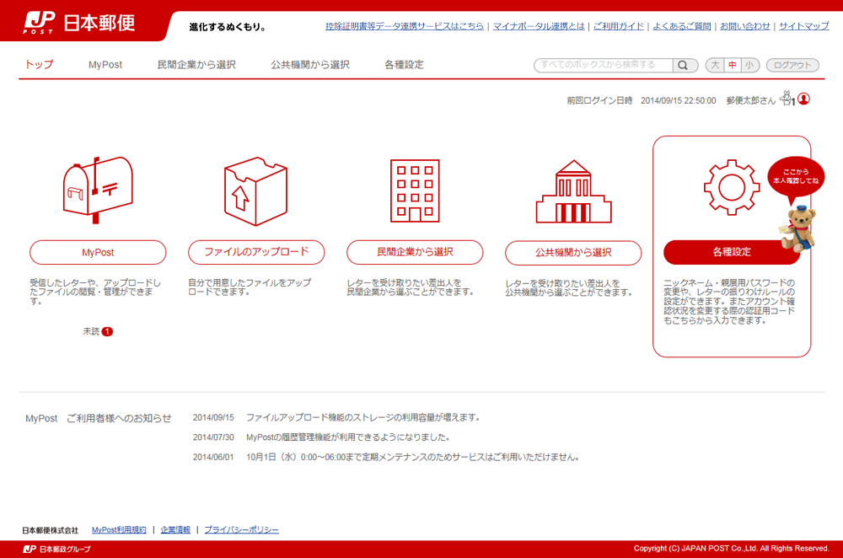Click the teddy bear mascot

(x=797, y=228)
